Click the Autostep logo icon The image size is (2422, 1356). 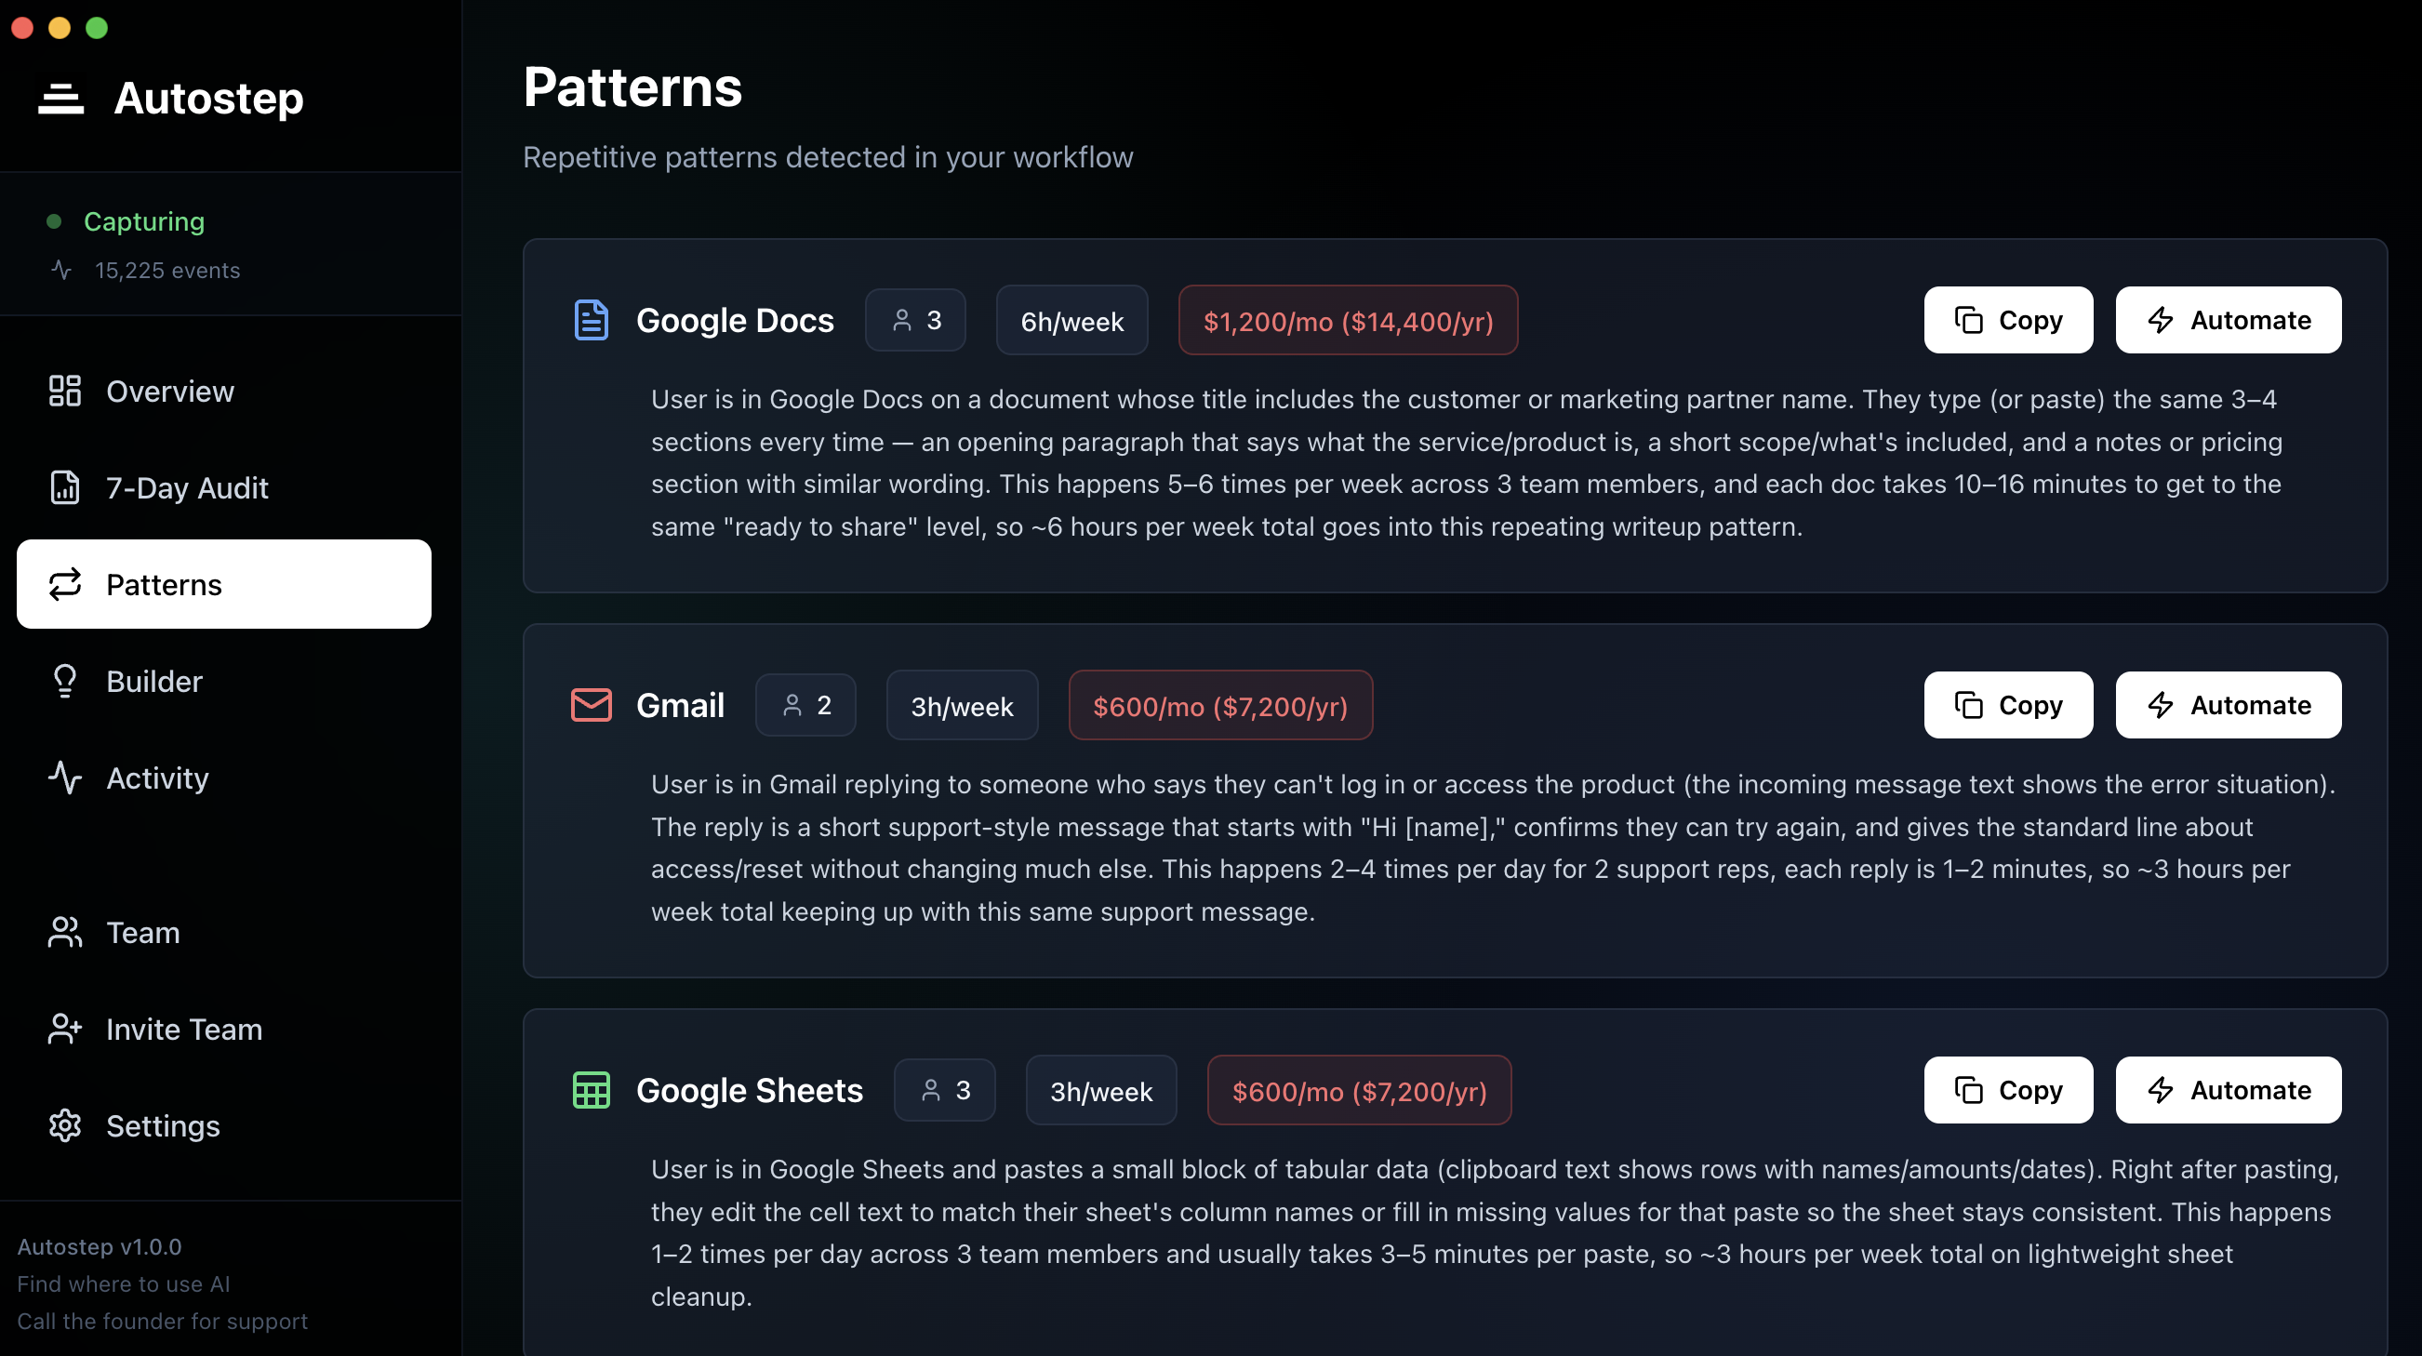click(x=61, y=98)
